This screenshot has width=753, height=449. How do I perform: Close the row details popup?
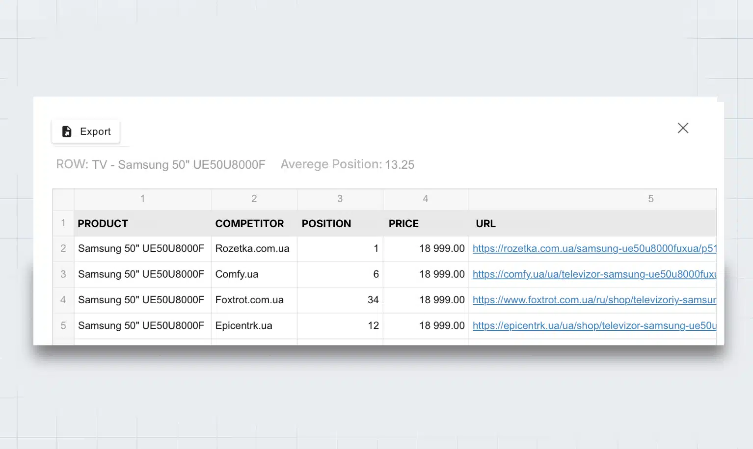click(x=683, y=128)
